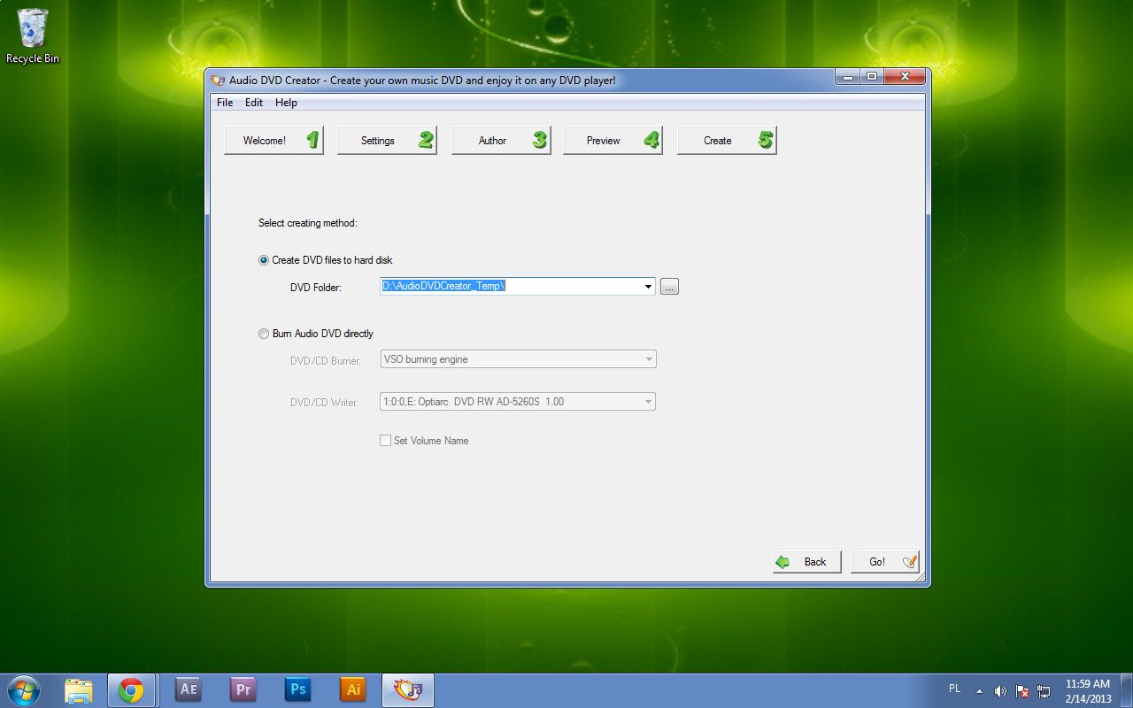Click the Audio DVD Creator title bar icon

click(x=219, y=80)
